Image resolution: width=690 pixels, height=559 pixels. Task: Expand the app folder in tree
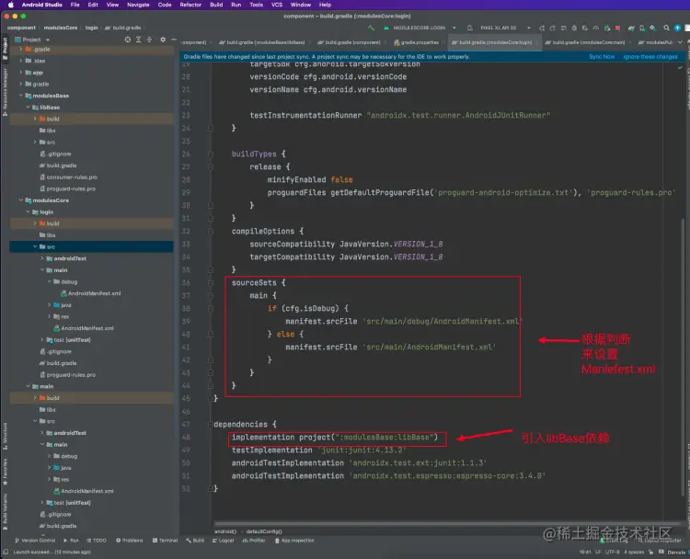coord(20,72)
